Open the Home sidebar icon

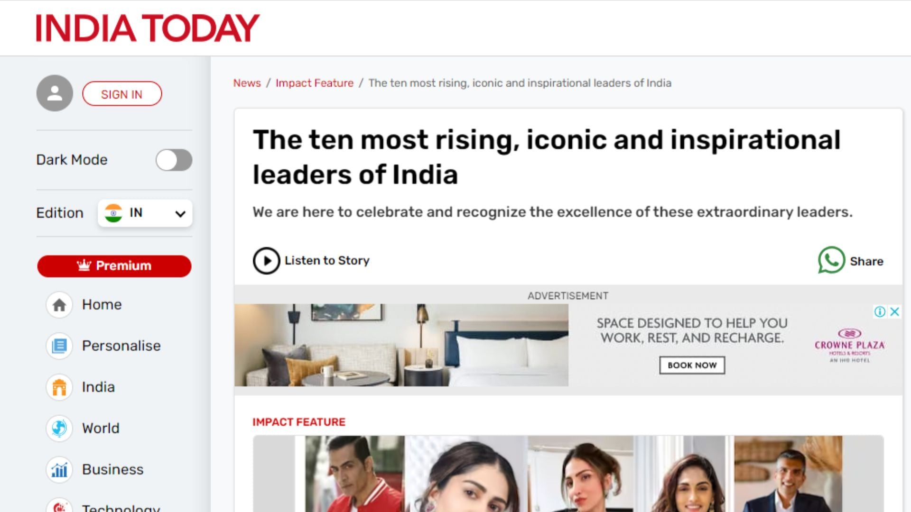(59, 305)
